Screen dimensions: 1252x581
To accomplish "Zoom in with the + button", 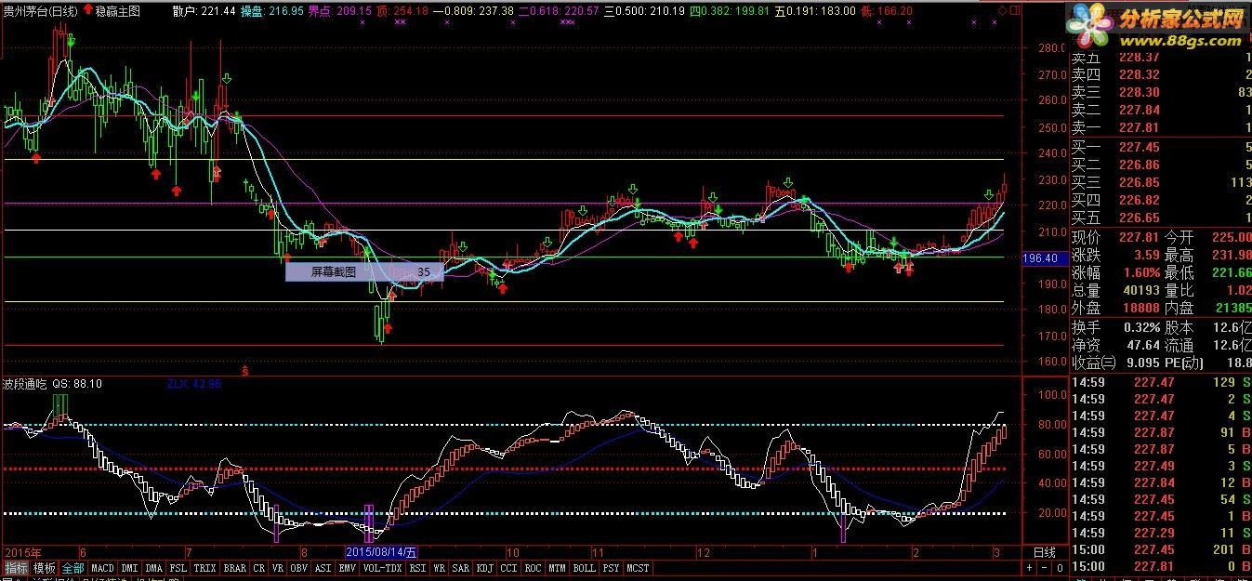I will (x=1030, y=567).
